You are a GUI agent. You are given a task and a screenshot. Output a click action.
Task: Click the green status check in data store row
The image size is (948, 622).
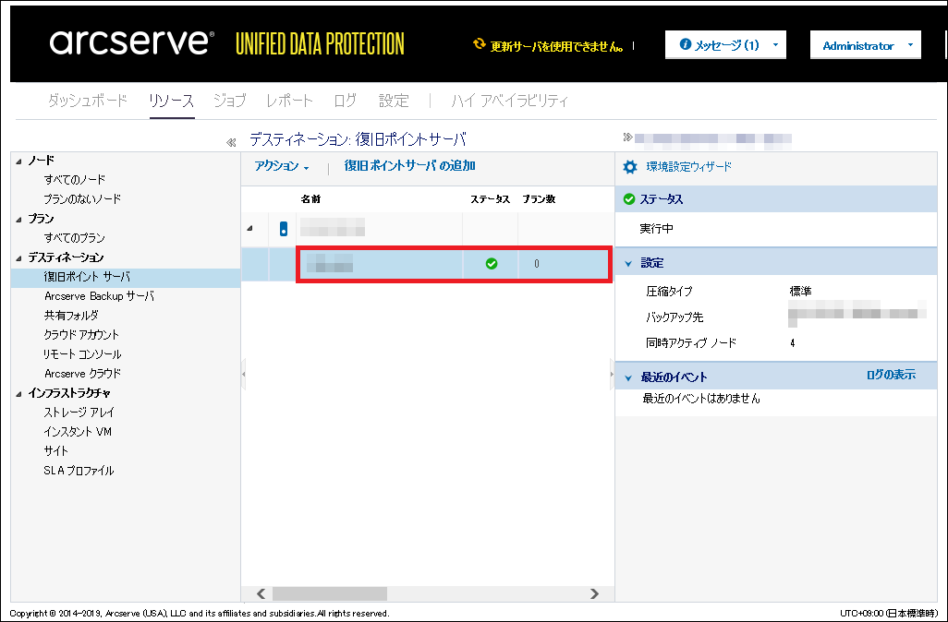(492, 263)
